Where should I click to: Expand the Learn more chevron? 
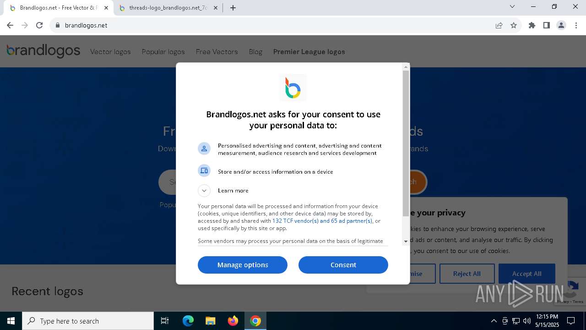click(204, 191)
